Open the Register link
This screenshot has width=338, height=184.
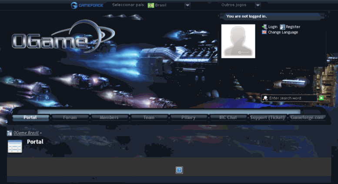pyautogui.click(x=293, y=27)
